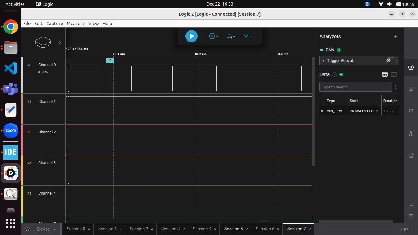Open the Measurements panel in the sidebar
The height and width of the screenshot is (235, 418).
411,90
